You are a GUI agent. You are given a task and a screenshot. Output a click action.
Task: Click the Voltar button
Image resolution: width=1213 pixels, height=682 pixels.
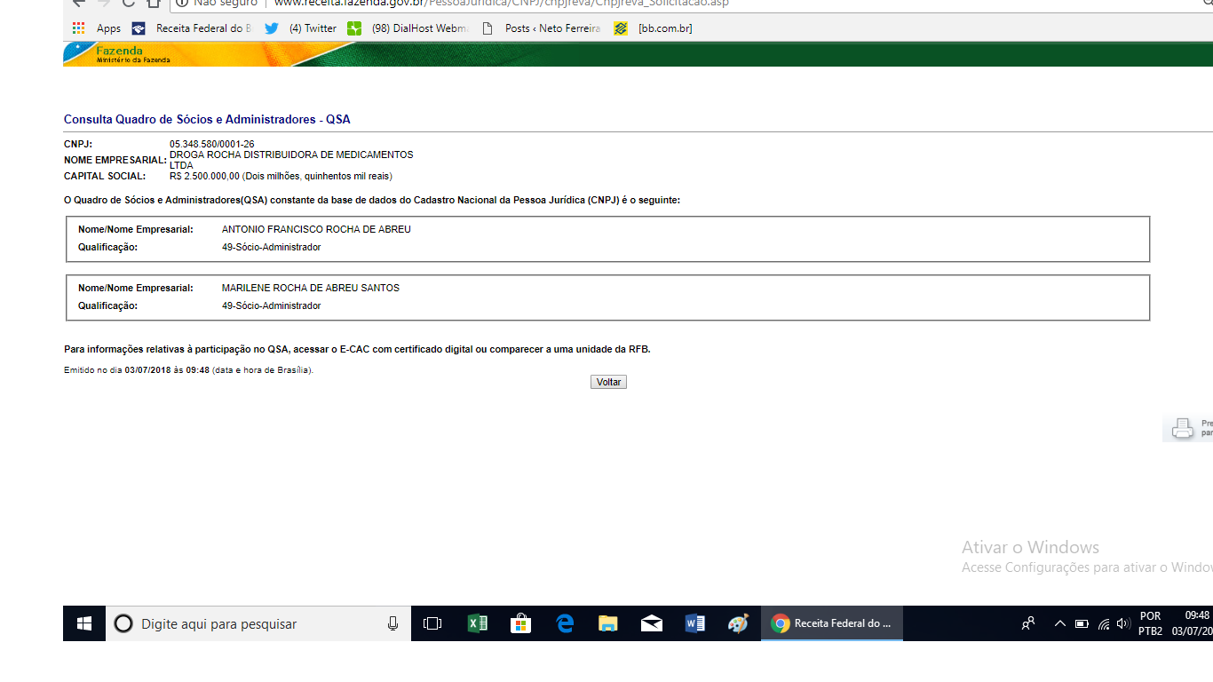[x=608, y=382]
